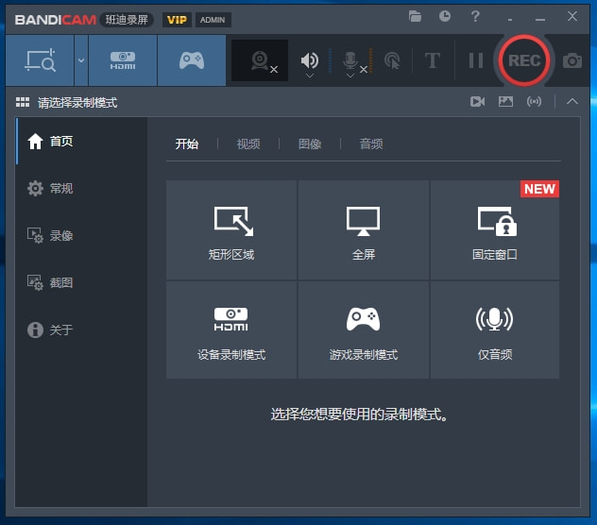
Task: Switch to the 图像 tab
Action: [x=310, y=144]
